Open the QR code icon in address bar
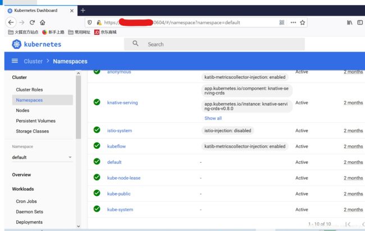Screen dimensions: 365x231 point(282,22)
